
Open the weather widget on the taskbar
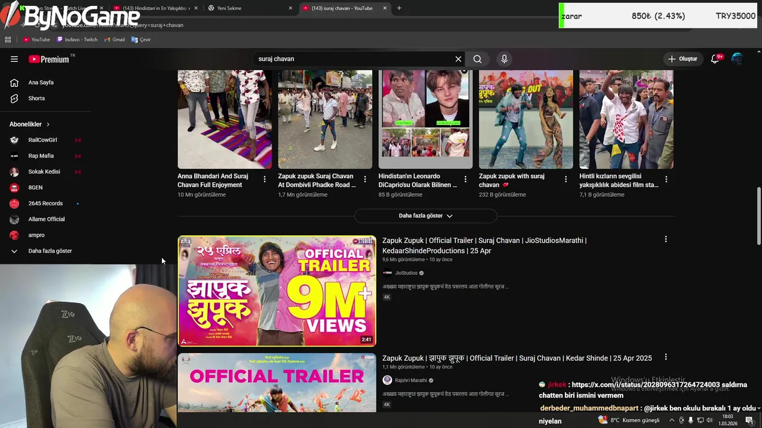(x=629, y=420)
